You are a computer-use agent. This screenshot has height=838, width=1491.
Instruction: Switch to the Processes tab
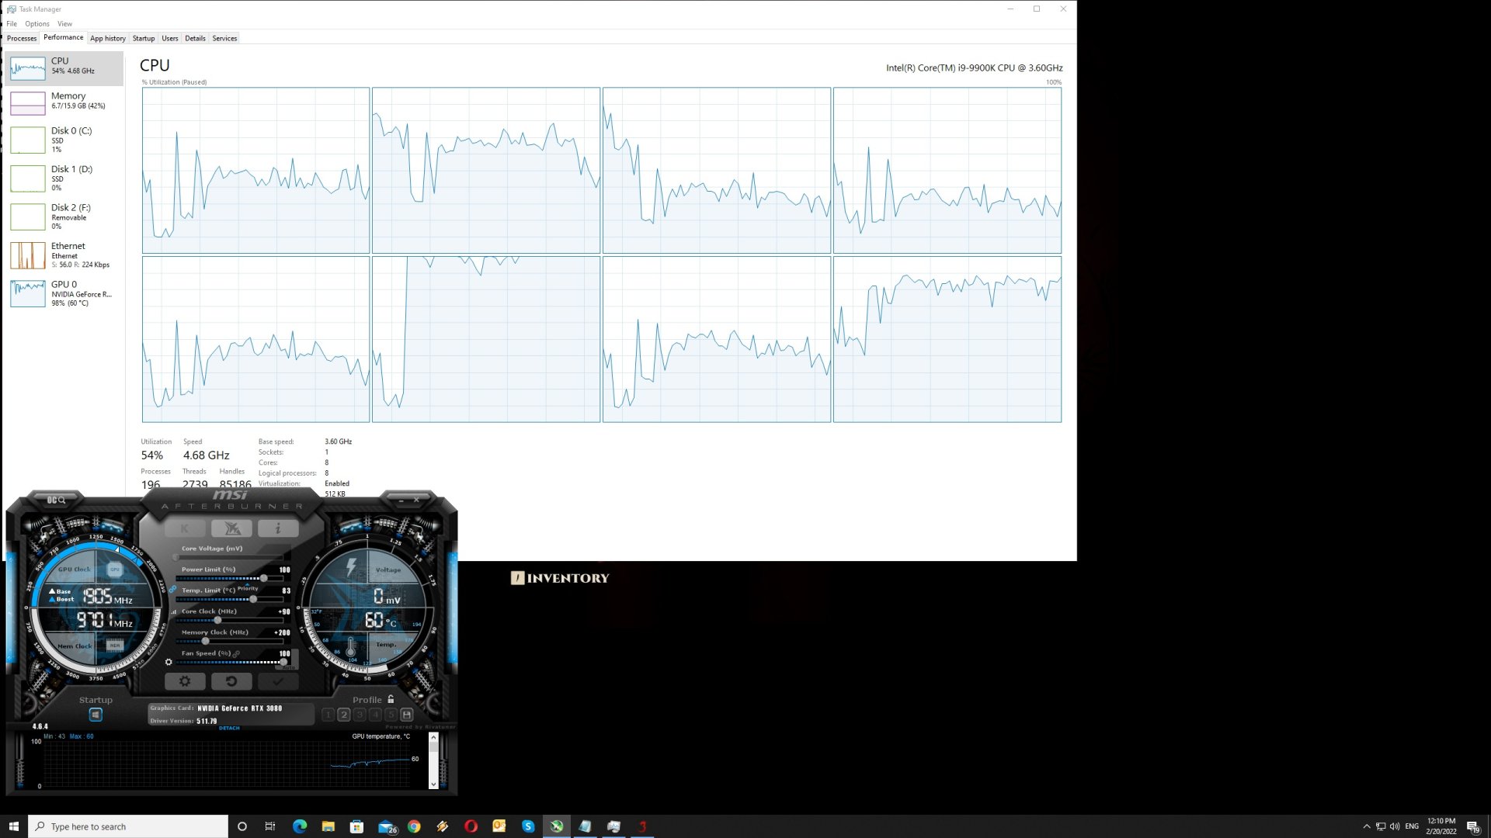click(22, 38)
